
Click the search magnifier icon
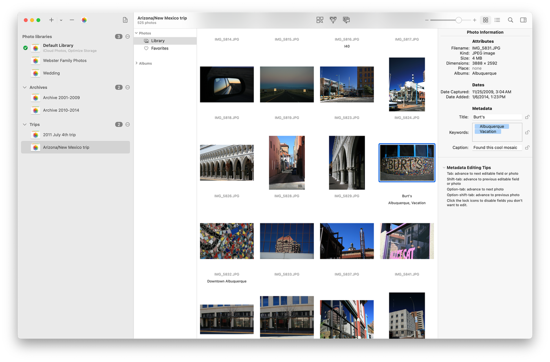click(510, 20)
